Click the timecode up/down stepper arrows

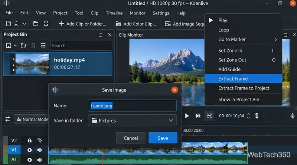pyautogui.click(x=248, y=116)
